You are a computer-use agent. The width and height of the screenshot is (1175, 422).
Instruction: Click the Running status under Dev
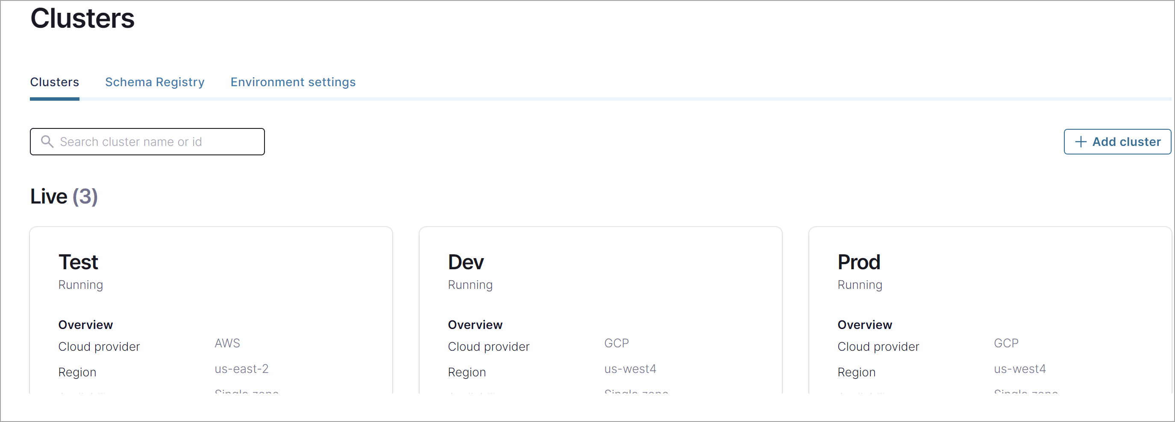470,285
